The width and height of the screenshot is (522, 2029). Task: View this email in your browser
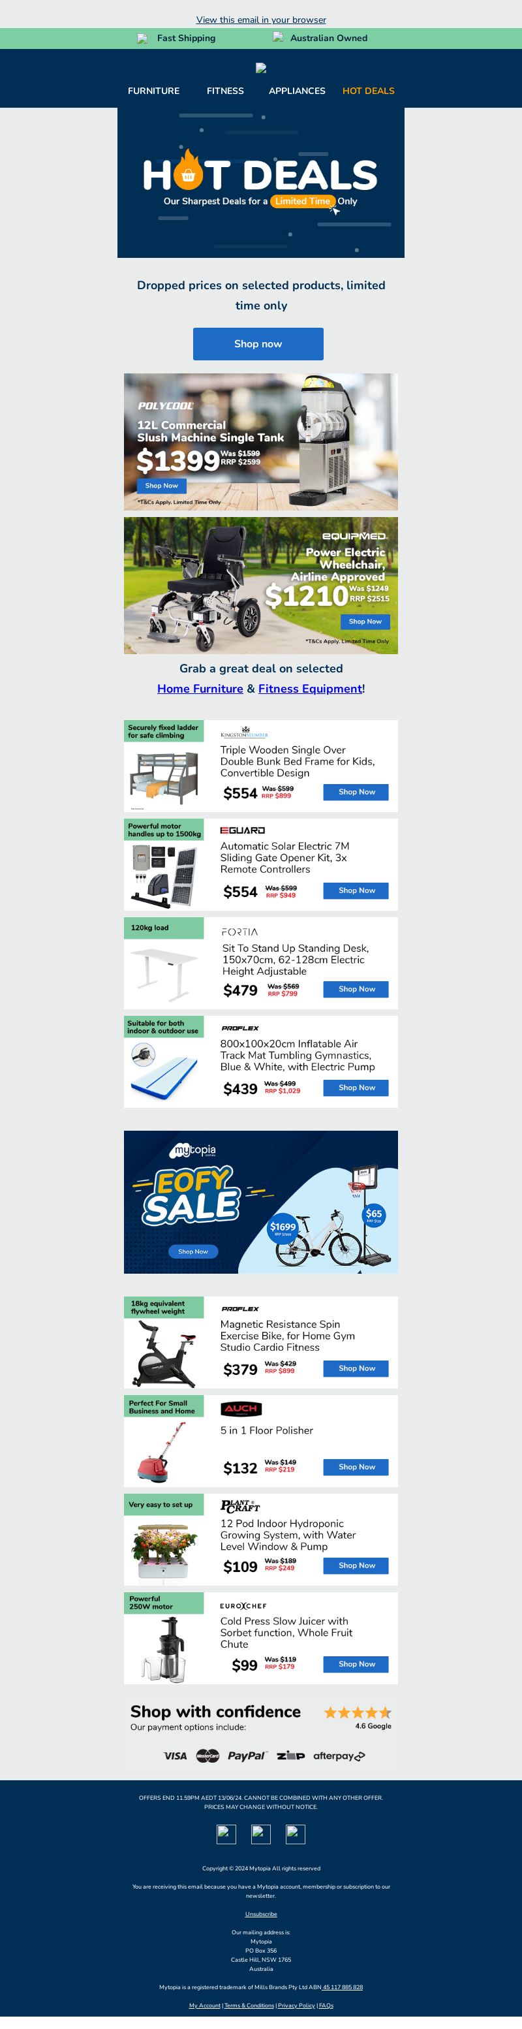(x=260, y=20)
